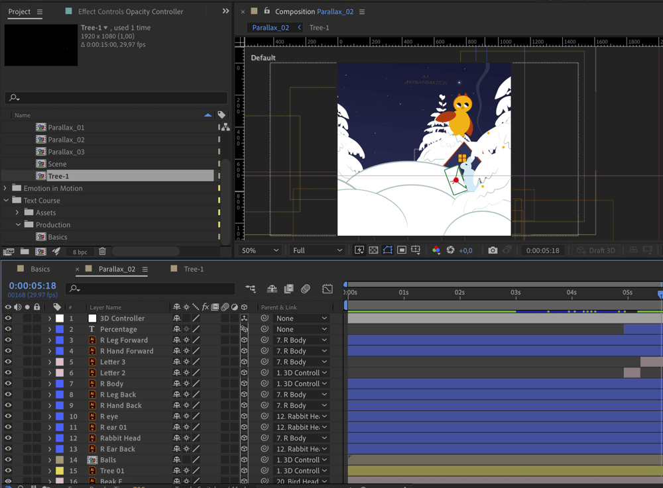
Task: Expand the R Hand Forward layer properties
Action: [50, 351]
